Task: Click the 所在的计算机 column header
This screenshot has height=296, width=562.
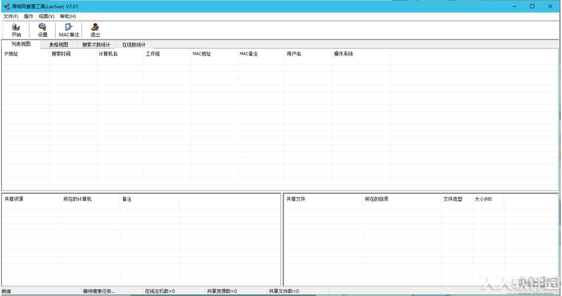Action: [91, 199]
